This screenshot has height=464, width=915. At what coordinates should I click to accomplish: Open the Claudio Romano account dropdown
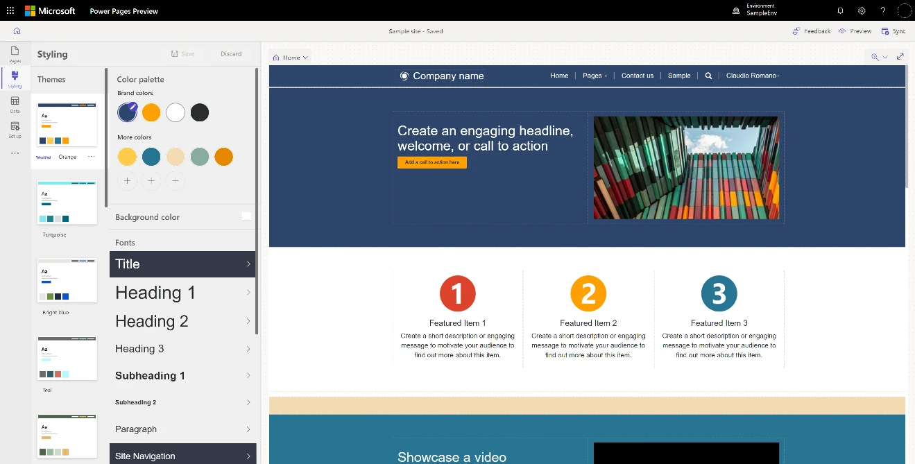(753, 75)
